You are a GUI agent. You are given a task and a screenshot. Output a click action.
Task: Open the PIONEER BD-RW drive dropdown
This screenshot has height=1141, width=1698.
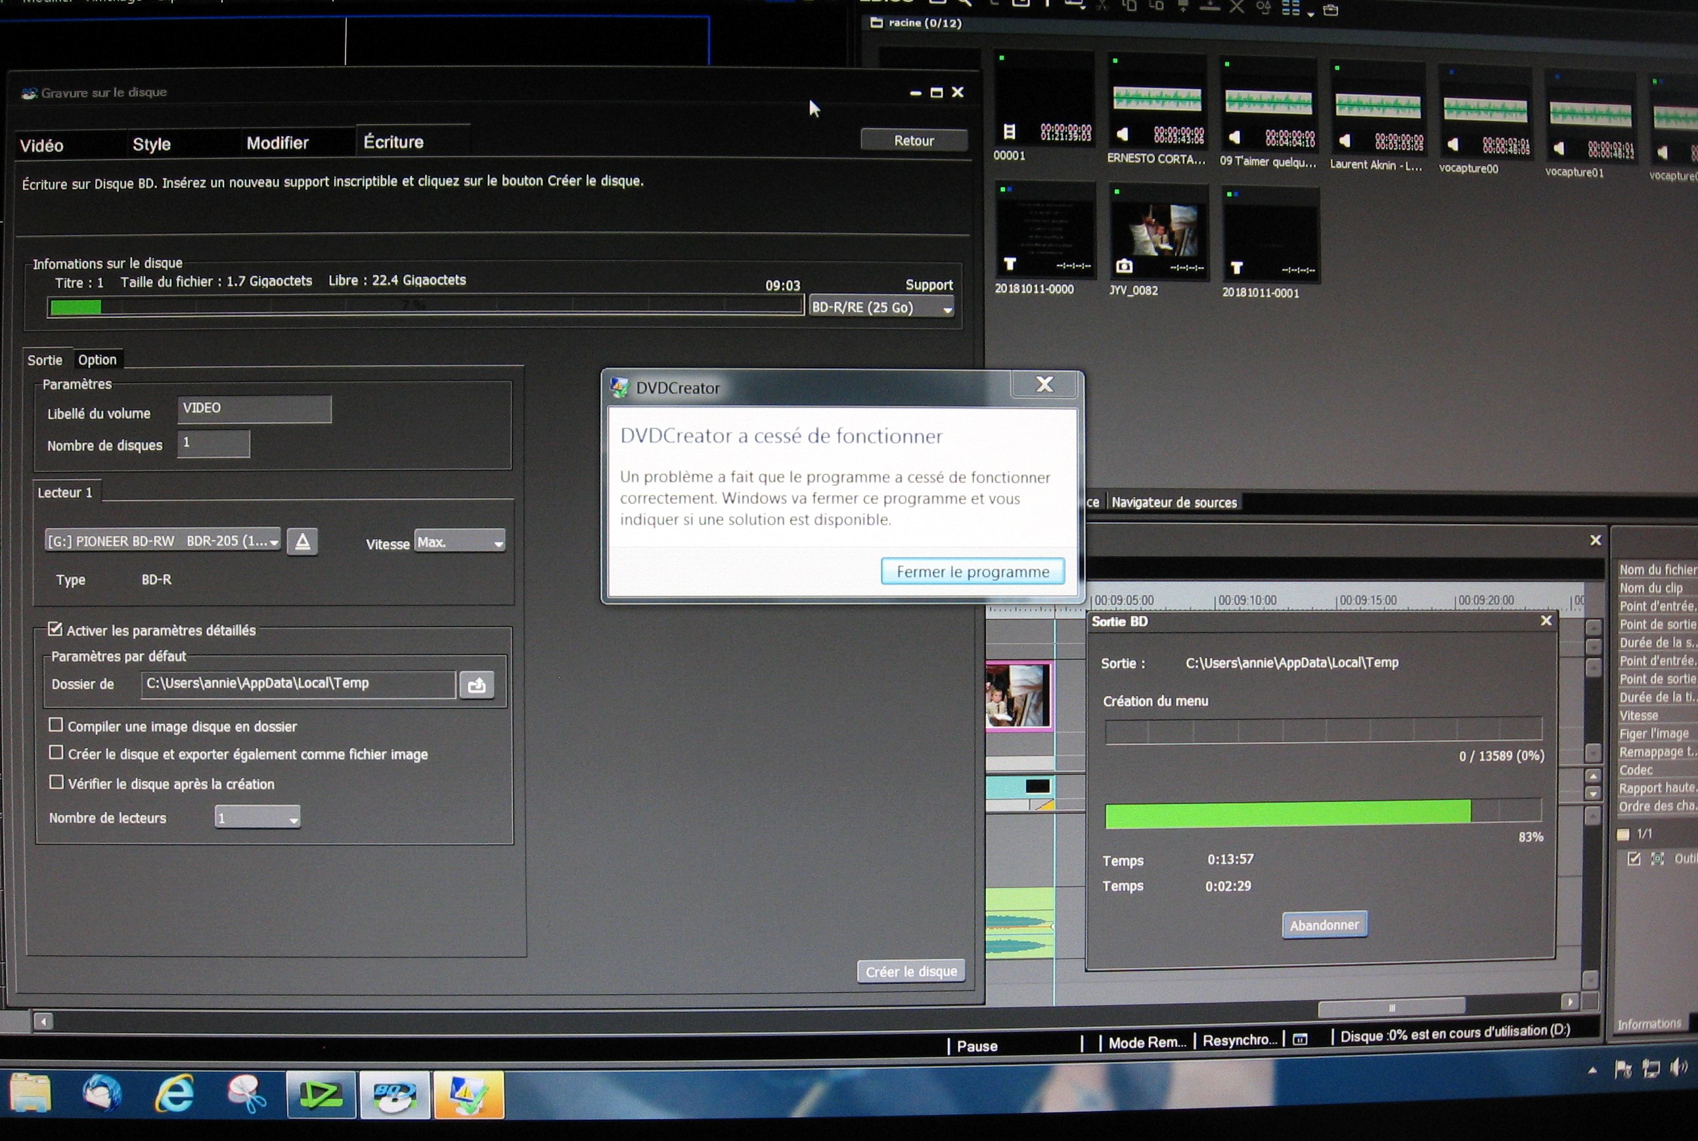162,541
